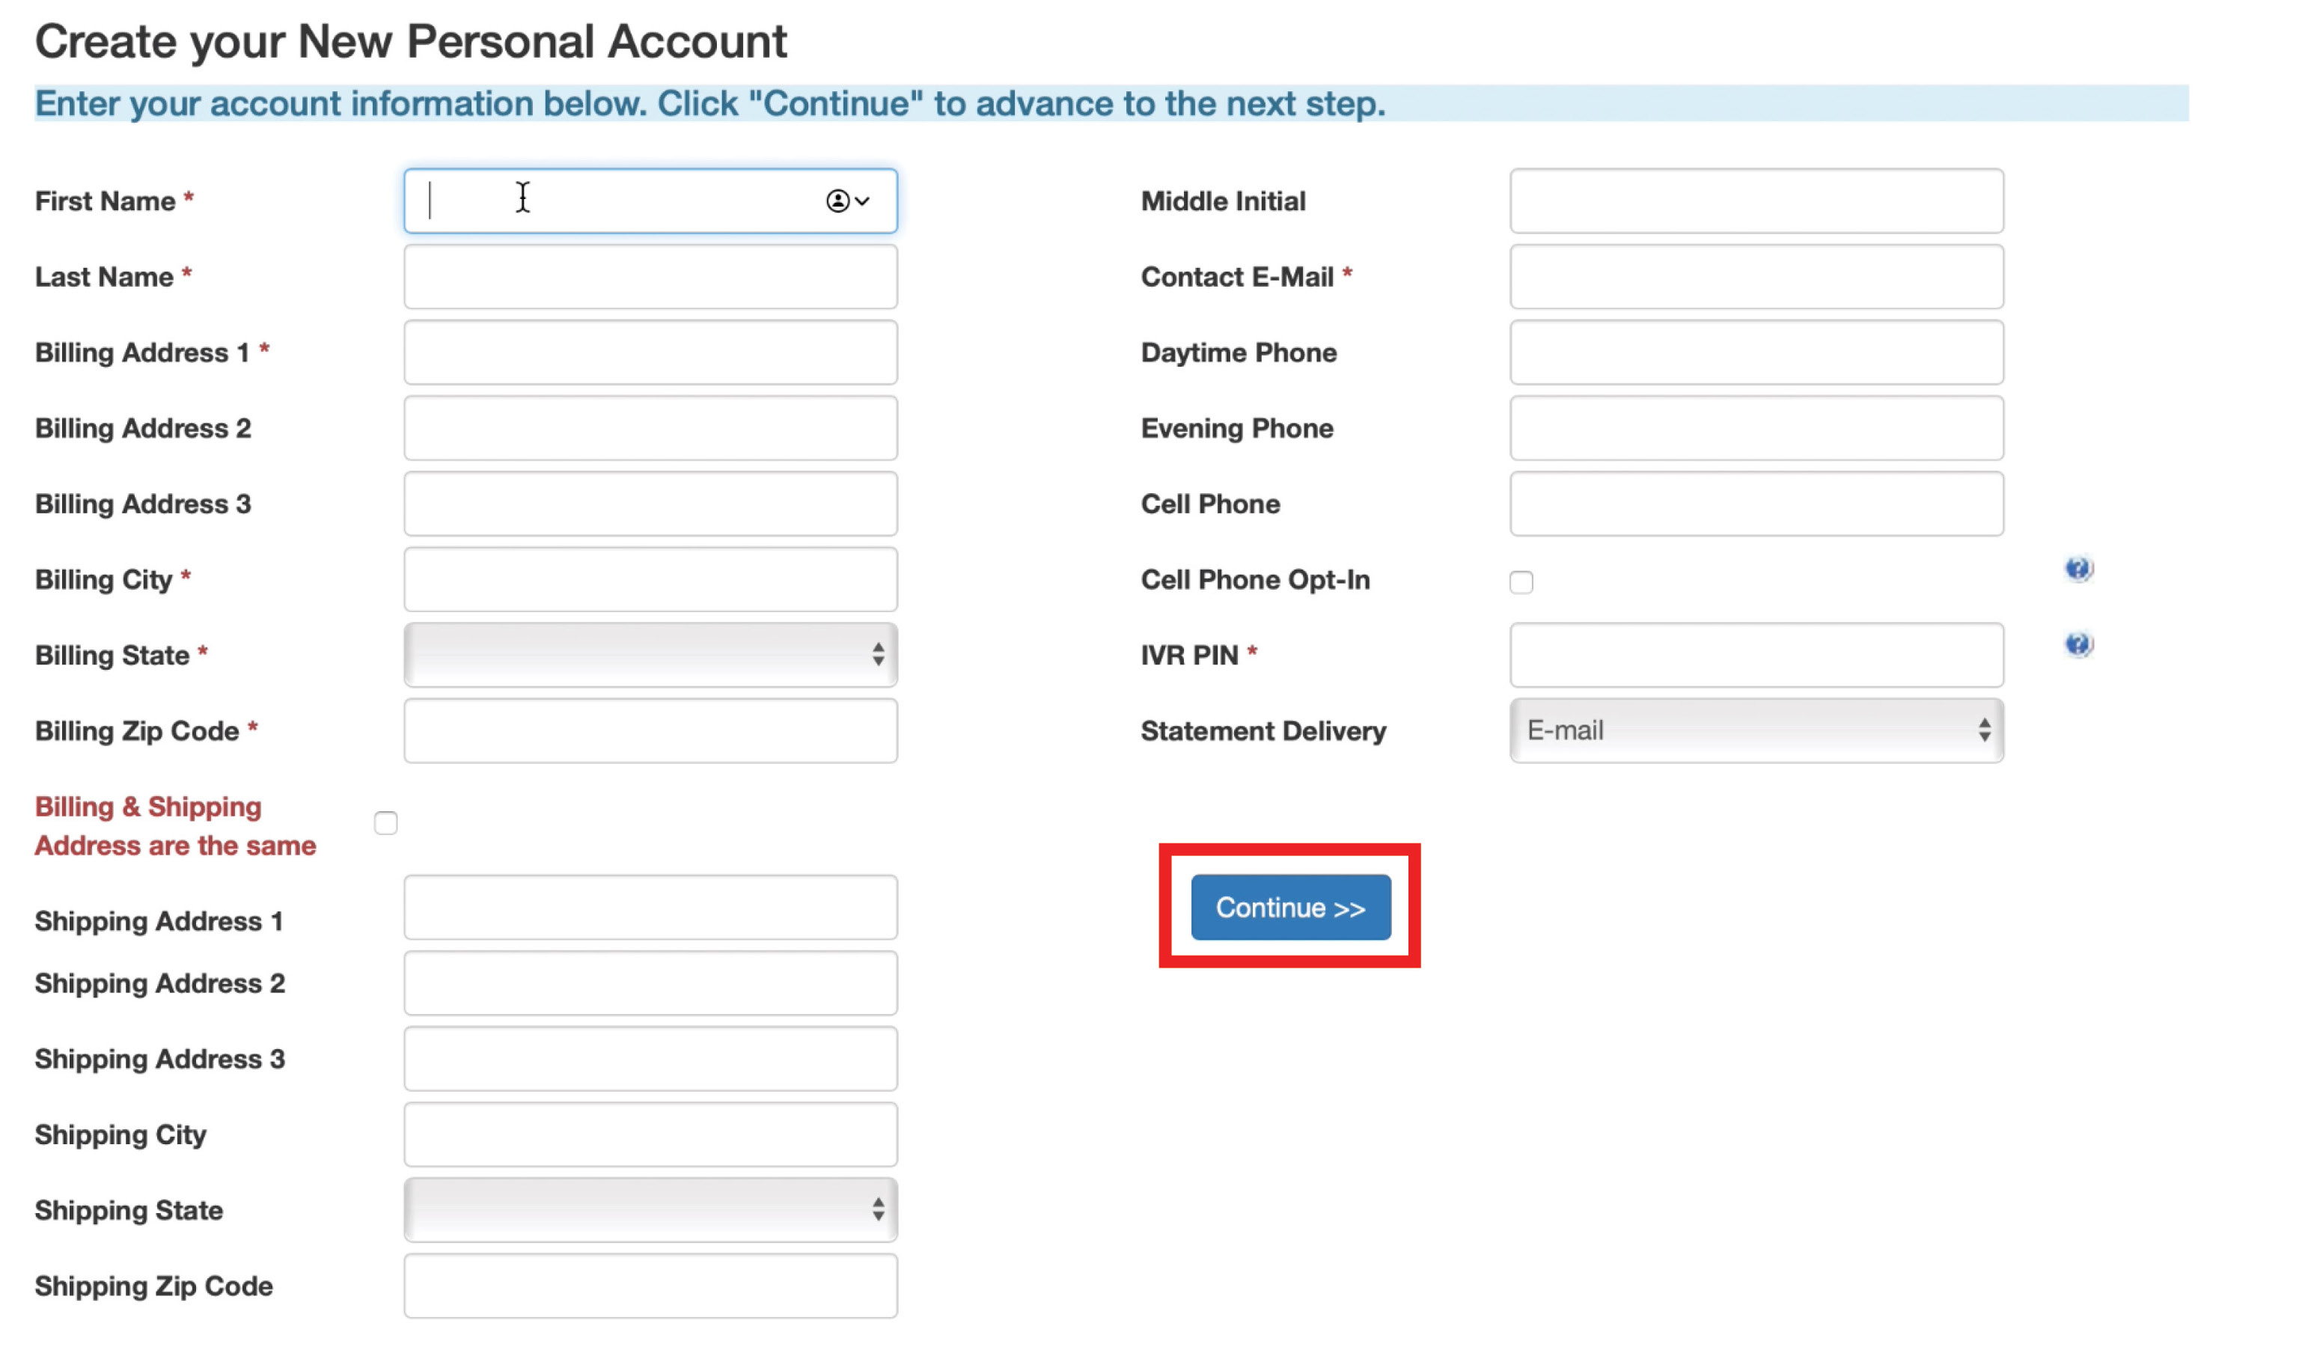Image resolution: width=2299 pixels, height=1353 pixels.
Task: Click the 'Statement Delivery' label
Action: pyautogui.click(x=1263, y=731)
